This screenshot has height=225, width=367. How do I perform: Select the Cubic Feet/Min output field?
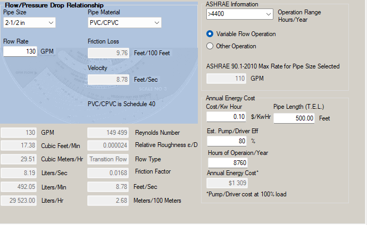coord(19,145)
